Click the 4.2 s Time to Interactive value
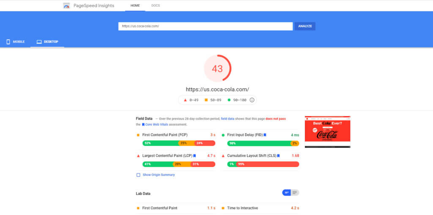This screenshot has height=215, width=433. click(x=295, y=208)
